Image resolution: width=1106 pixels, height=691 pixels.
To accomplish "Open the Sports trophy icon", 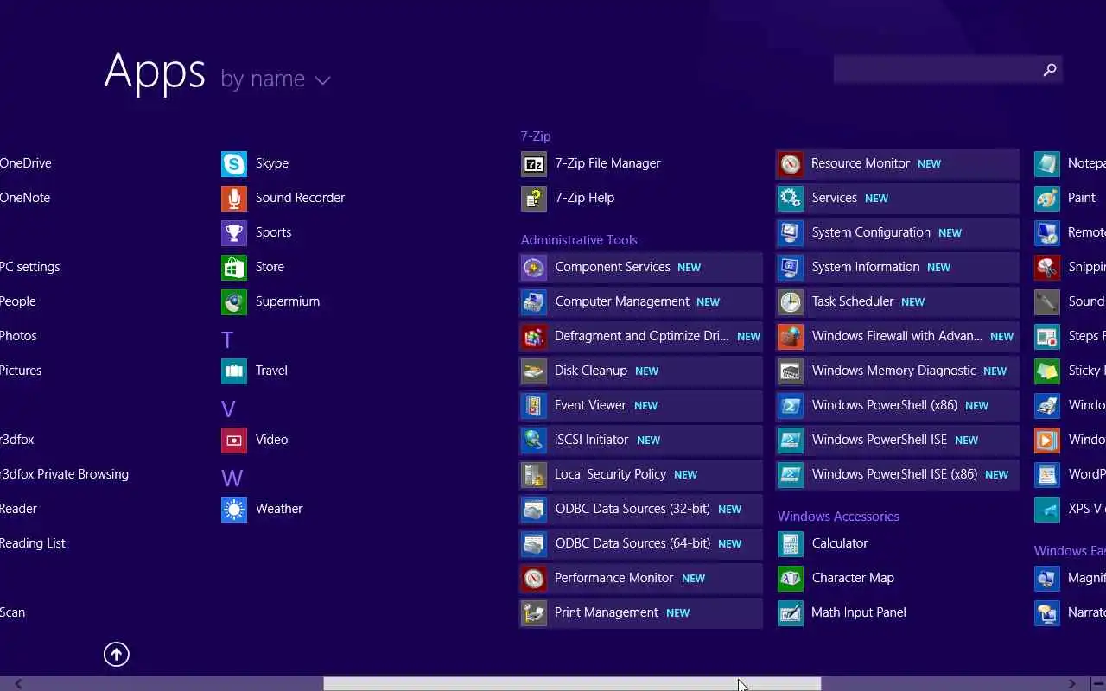I will 234,232.
